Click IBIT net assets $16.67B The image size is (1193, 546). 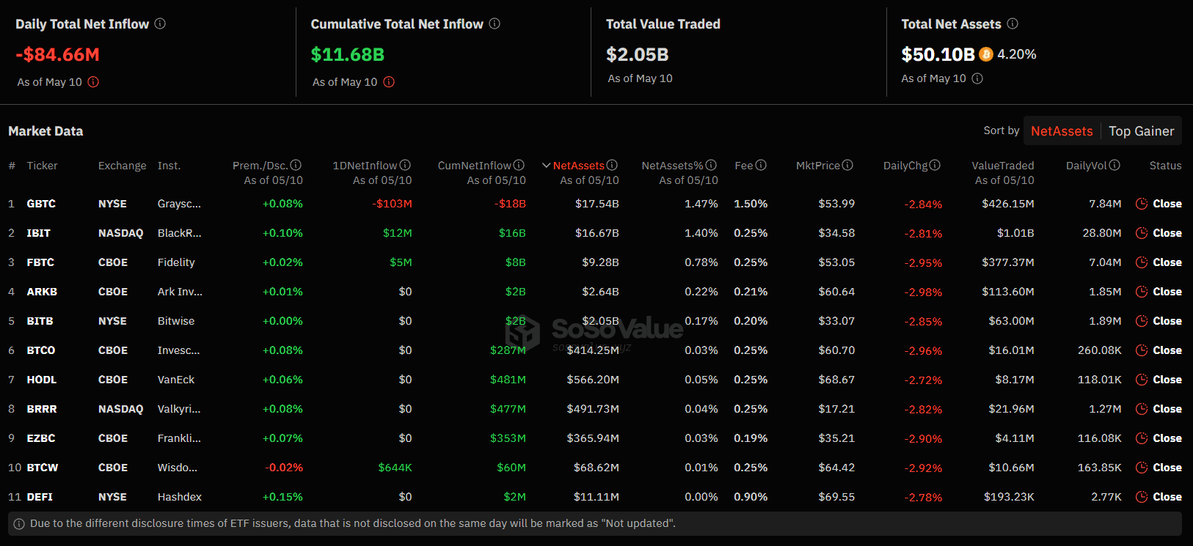597,233
